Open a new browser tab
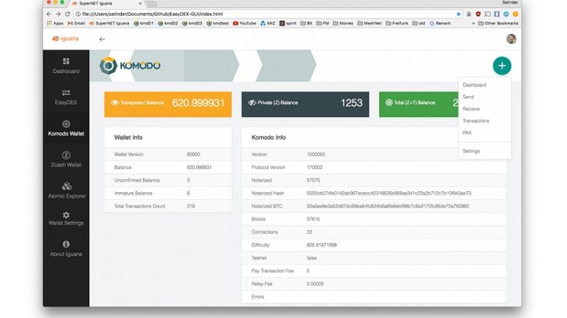Image resolution: width=567 pixels, height=318 pixels. pyautogui.click(x=152, y=4)
